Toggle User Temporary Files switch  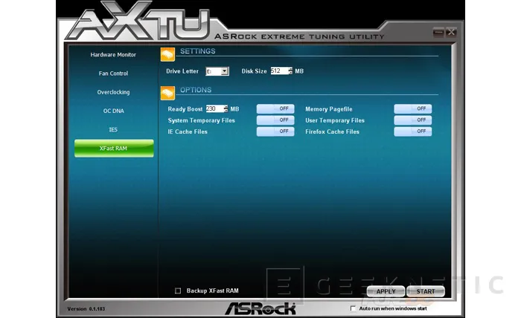[412, 120]
